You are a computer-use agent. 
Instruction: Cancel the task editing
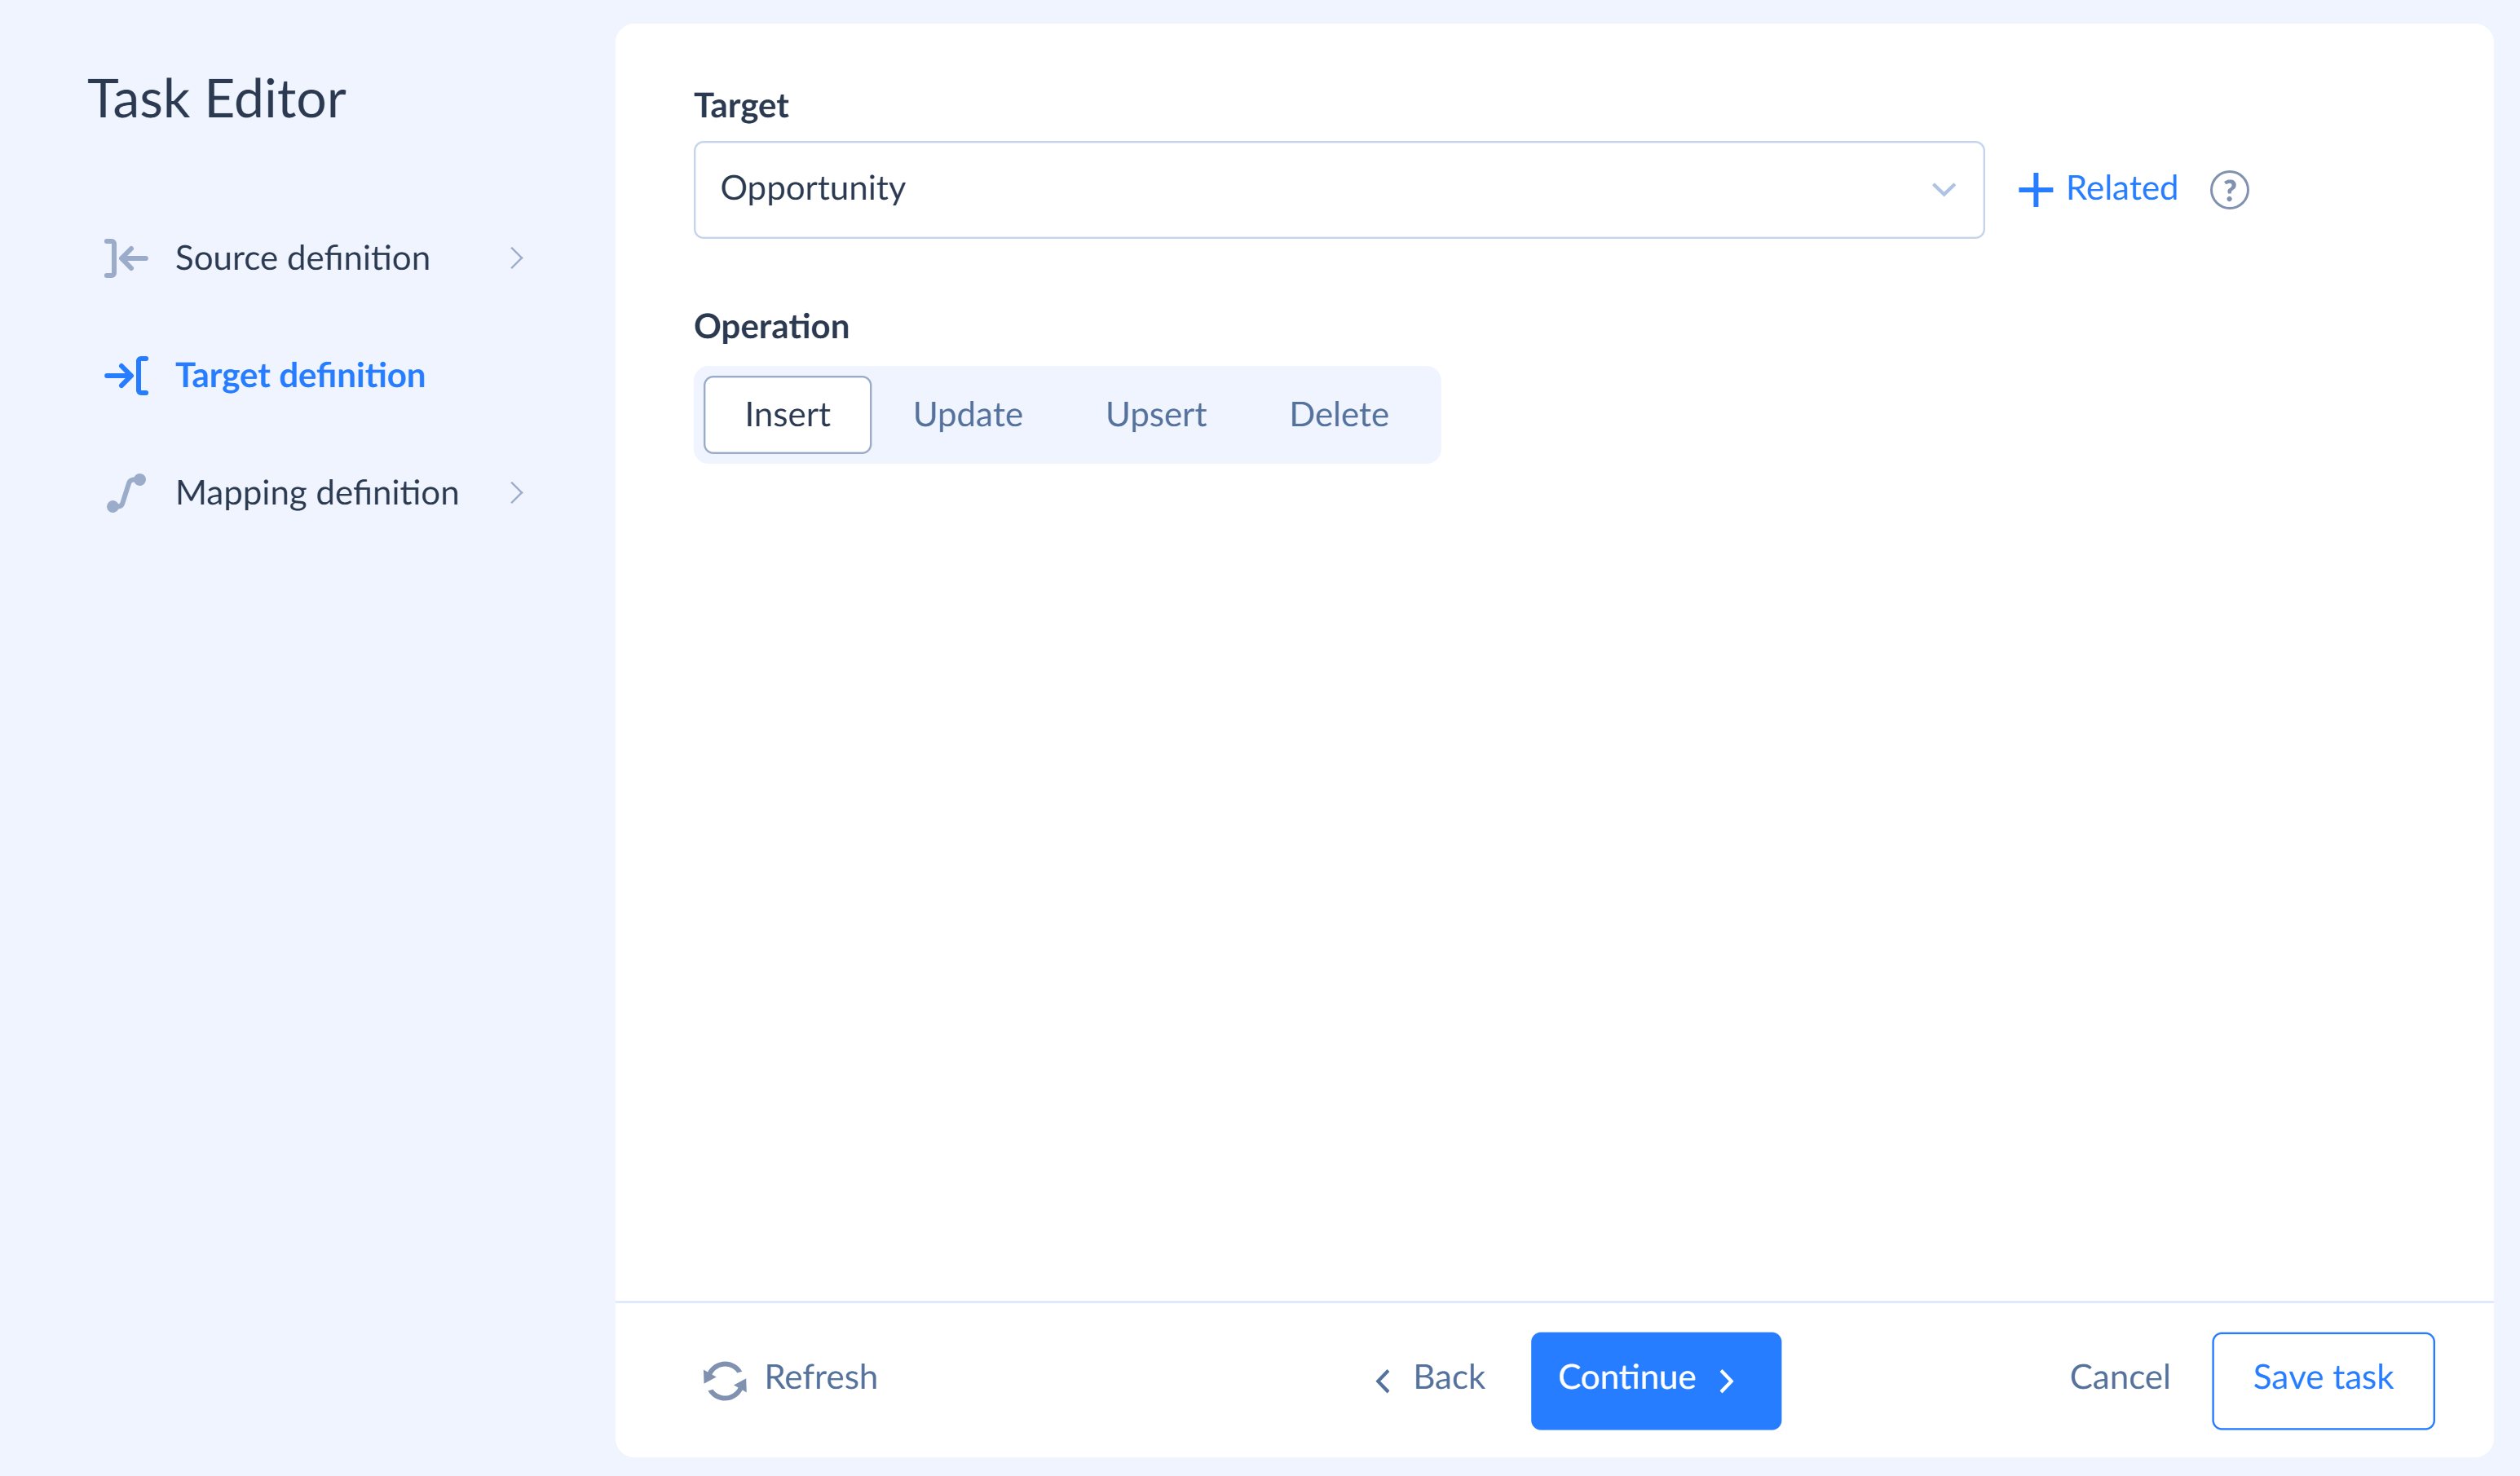click(2119, 1378)
